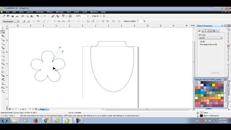The width and height of the screenshot is (231, 130).
Task: Select the Table tool in the toolbox
Action: click(3, 71)
